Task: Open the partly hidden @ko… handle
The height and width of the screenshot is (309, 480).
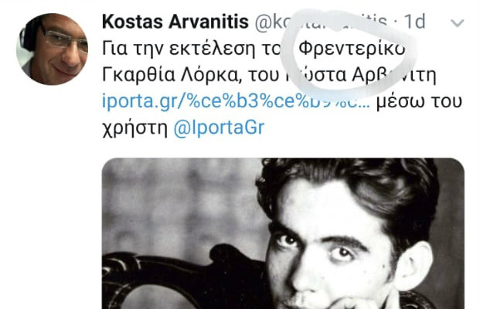Action: pos(321,22)
